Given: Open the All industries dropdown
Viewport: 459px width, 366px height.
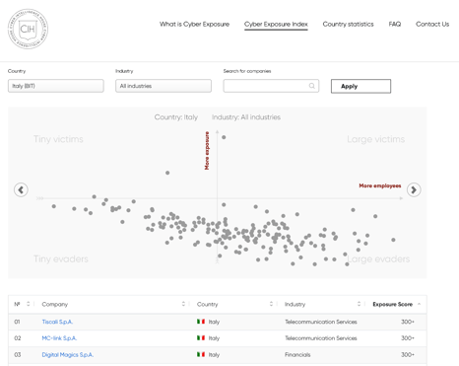Looking at the screenshot, I should pos(164,86).
